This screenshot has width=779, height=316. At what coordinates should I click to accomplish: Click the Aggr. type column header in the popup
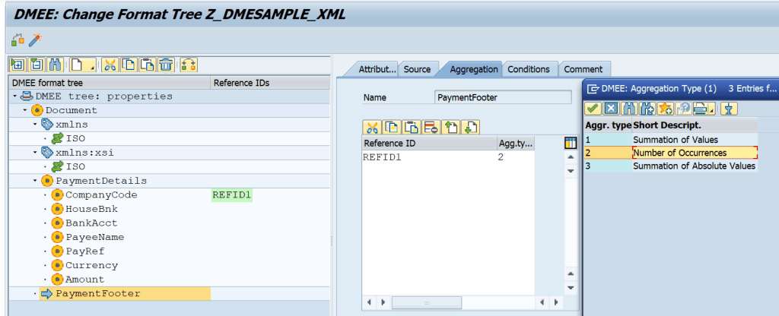pyautogui.click(x=608, y=125)
